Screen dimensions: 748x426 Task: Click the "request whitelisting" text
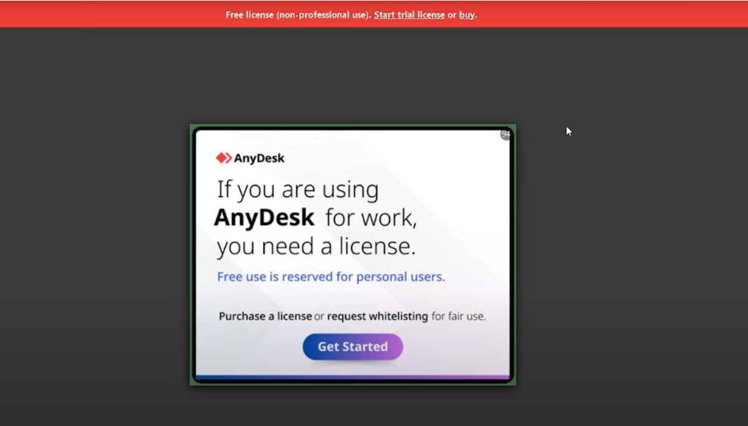pos(378,316)
